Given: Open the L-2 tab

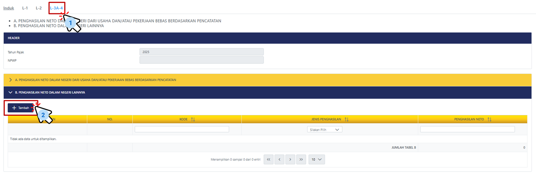Looking at the screenshot, I should coord(39,8).
